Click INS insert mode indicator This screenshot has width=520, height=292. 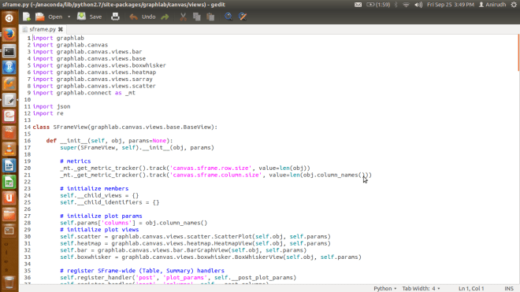pyautogui.click(x=509, y=288)
